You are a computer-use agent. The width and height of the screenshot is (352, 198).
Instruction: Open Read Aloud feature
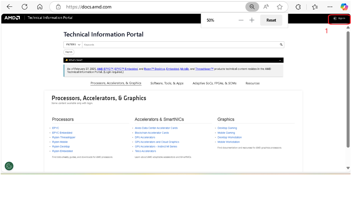click(x=266, y=7)
